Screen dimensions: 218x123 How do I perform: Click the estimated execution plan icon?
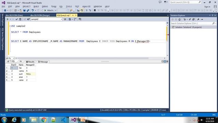[x=20, y=19]
